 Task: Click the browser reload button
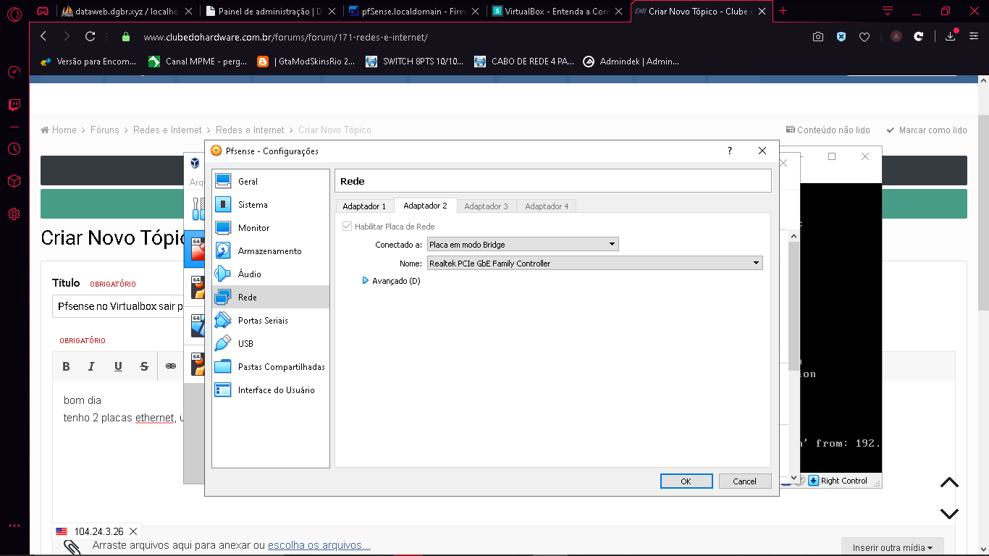click(x=91, y=37)
